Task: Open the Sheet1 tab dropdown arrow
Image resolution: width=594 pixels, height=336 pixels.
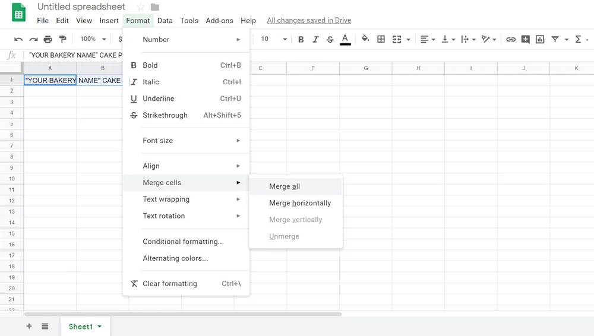Action: [x=100, y=327]
